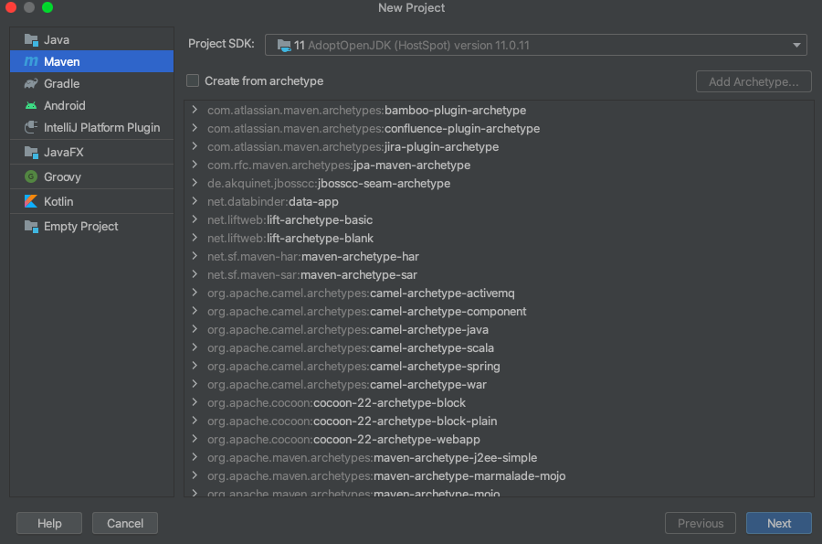Viewport: 822px width, 544px height.
Task: Expand cocoon-22-archetype-block entry
Action: pos(195,402)
